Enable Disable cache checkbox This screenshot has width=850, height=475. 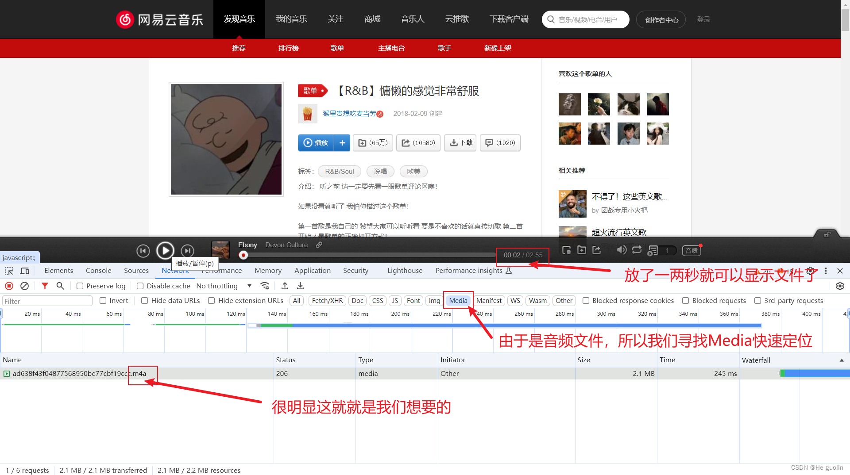[x=140, y=286]
